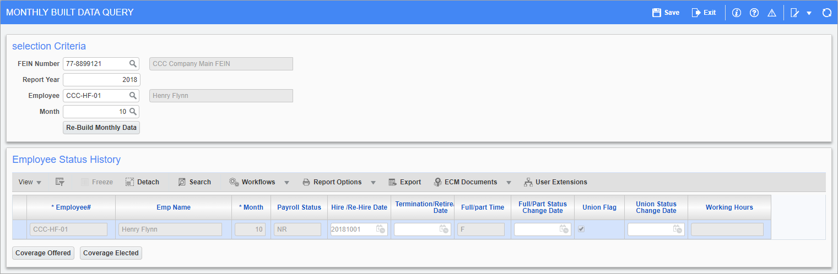The height and width of the screenshot is (274, 838).
Task: Expand the ECM Documents dropdown arrow
Action: coord(509,183)
